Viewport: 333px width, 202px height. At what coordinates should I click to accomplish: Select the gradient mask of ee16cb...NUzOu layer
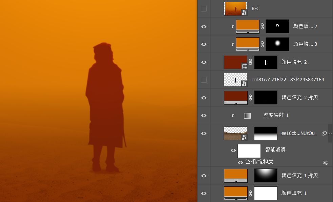point(266,133)
